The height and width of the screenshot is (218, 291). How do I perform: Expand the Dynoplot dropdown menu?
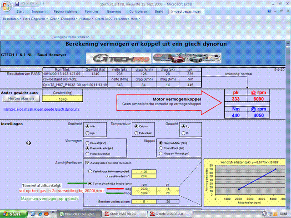69,19
